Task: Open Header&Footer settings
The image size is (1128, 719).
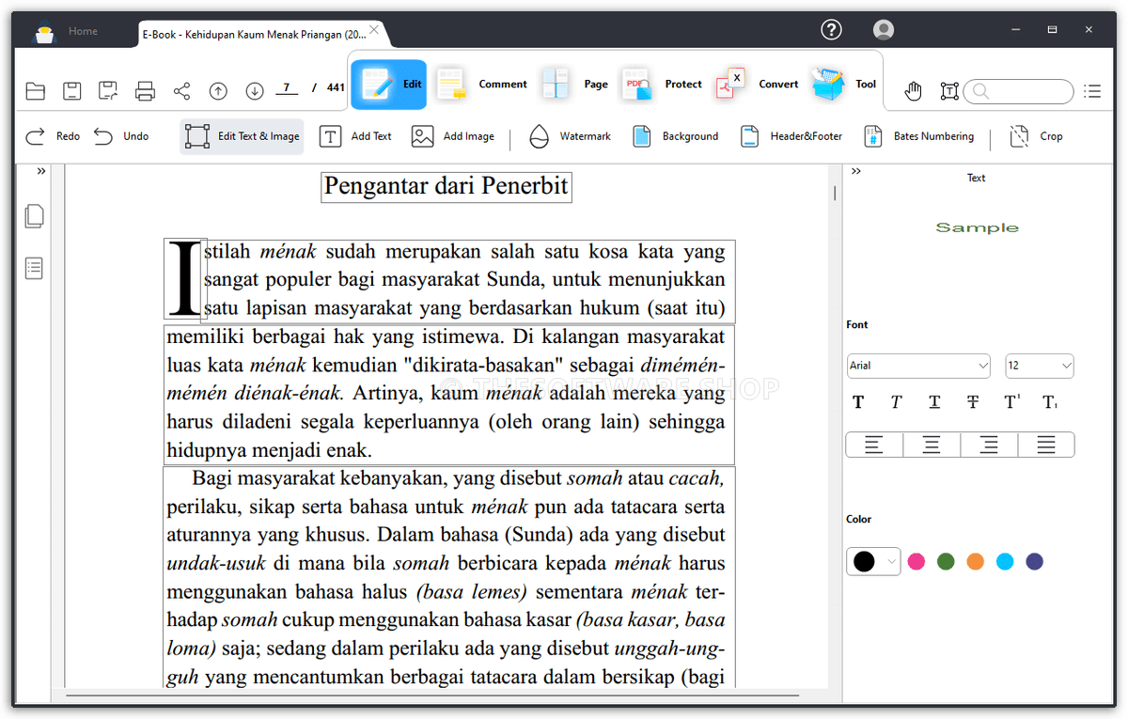Action: coord(790,136)
